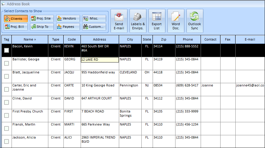Select the name First Presby. Church
Image resolution: width=265 pixels, height=148 pixels.
[x=28, y=111]
